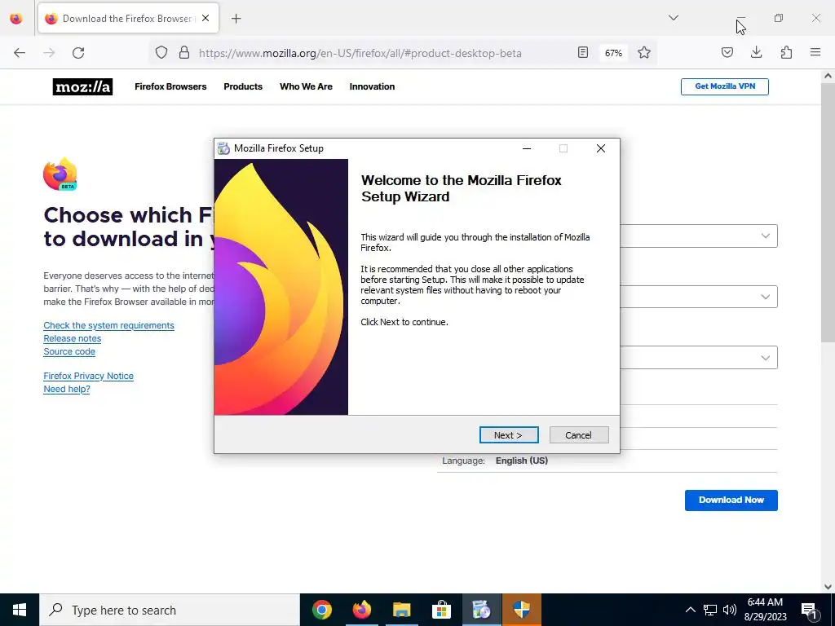Open the Innovation menu

pyautogui.click(x=372, y=86)
